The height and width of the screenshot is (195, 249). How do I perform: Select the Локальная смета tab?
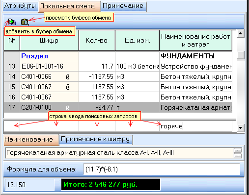point(69,6)
